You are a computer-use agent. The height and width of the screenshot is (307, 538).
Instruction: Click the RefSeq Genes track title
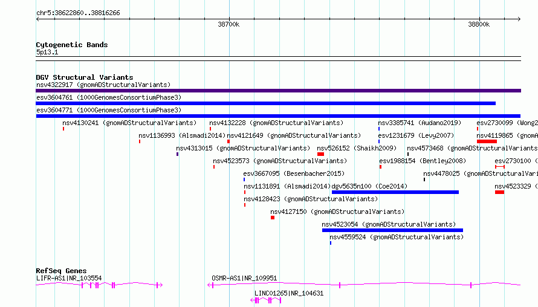point(61,271)
